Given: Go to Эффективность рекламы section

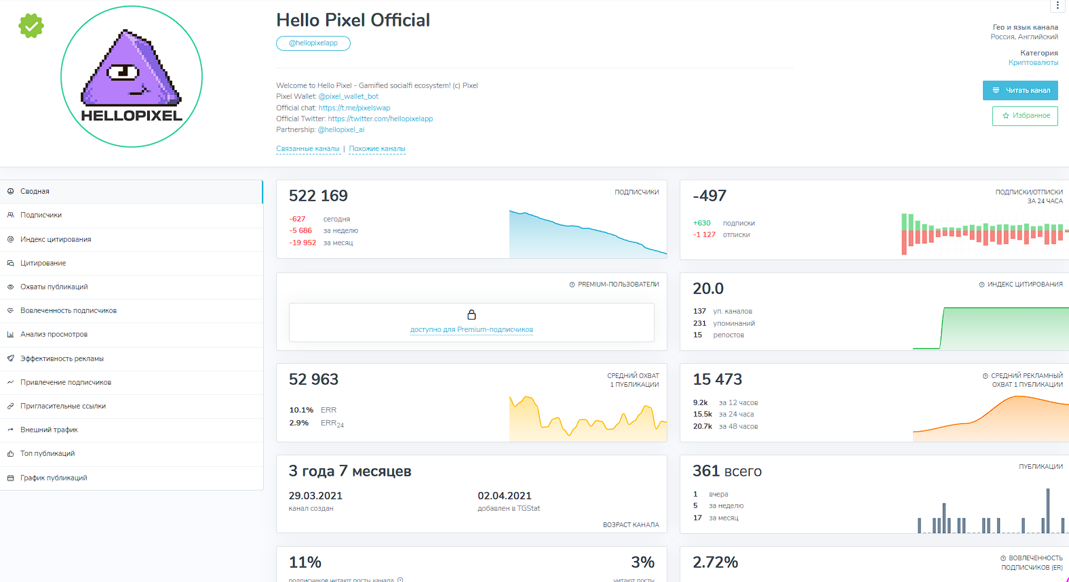Looking at the screenshot, I should pos(132,359).
